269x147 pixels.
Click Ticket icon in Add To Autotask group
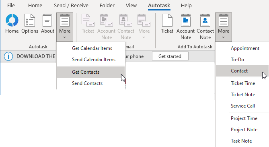pyautogui.click(x=167, y=20)
